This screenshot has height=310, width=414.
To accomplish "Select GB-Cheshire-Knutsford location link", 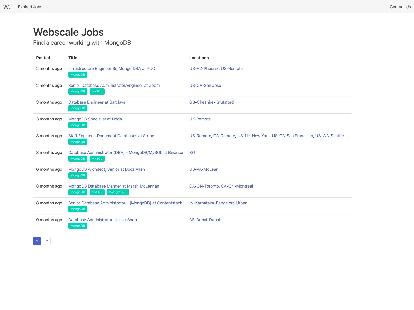I will point(211,102).
